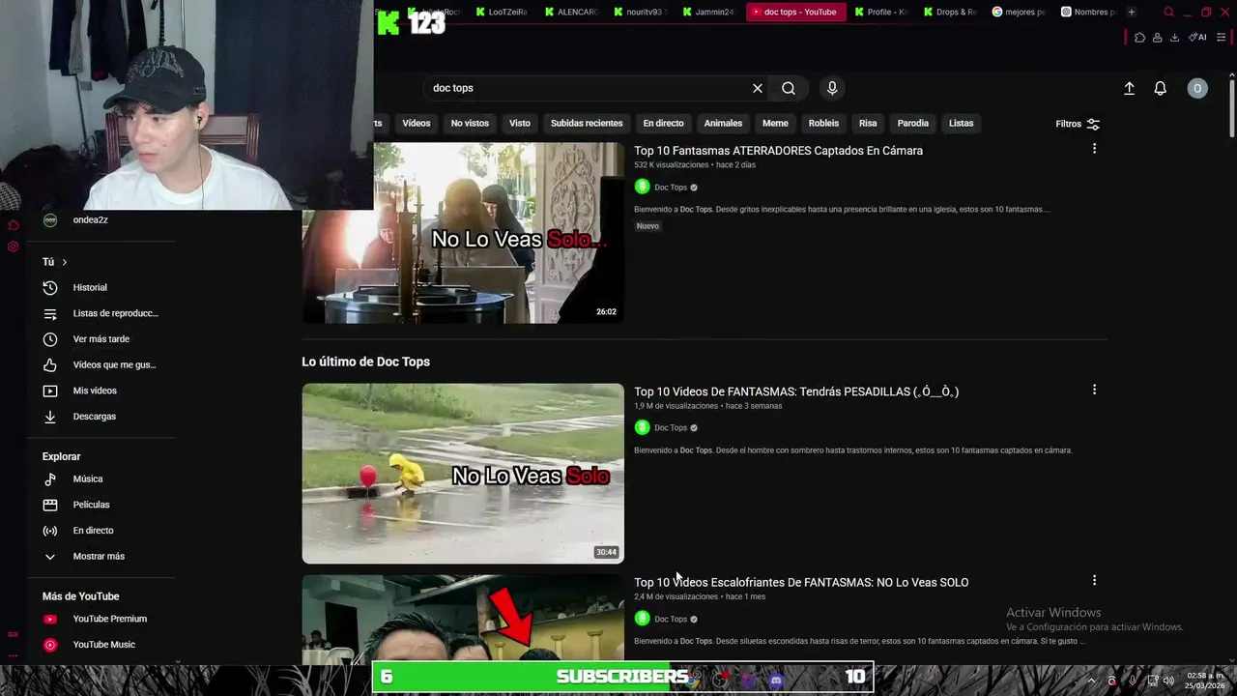Select the Videos filter chip

click(x=417, y=123)
